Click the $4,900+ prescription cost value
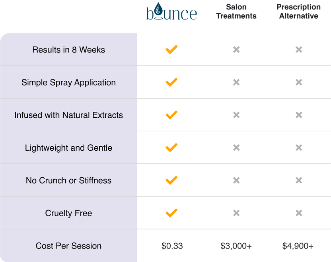Image resolution: width=331 pixels, height=262 pixels. (298, 246)
